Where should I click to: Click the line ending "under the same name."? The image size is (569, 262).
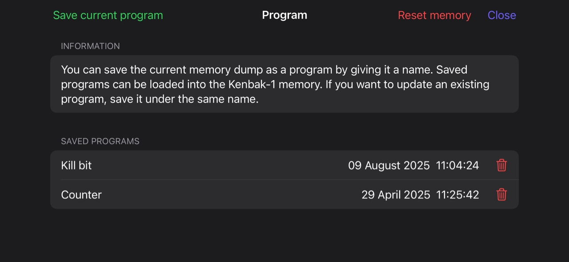[160, 99]
